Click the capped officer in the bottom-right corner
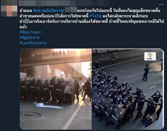This screenshot has width=167, height=131. coord(150,120)
